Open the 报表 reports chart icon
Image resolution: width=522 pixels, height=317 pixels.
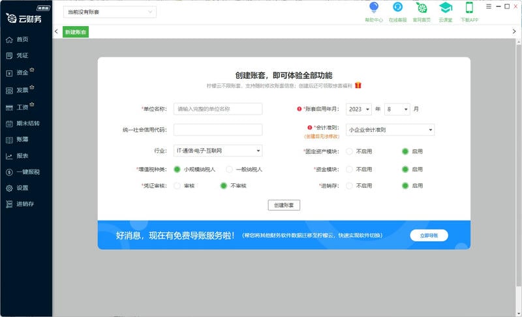point(9,156)
